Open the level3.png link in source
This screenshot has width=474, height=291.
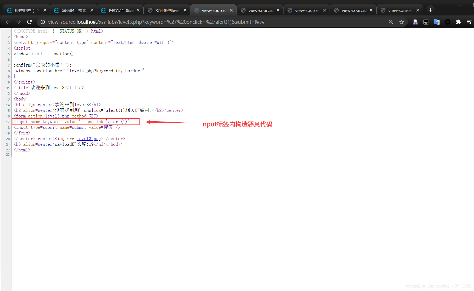pos(89,139)
